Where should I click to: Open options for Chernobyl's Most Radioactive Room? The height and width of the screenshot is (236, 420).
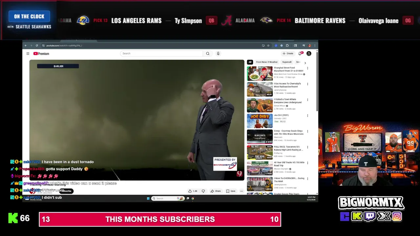pos(307,84)
